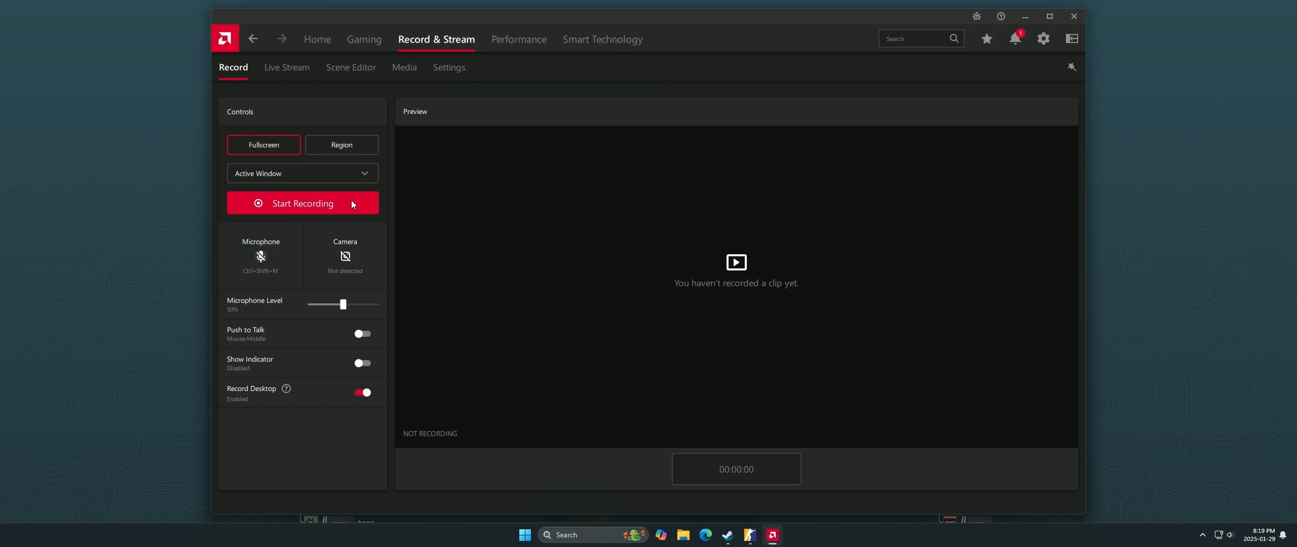The height and width of the screenshot is (547, 1297).
Task: Open the settings gear icon
Action: click(1043, 38)
